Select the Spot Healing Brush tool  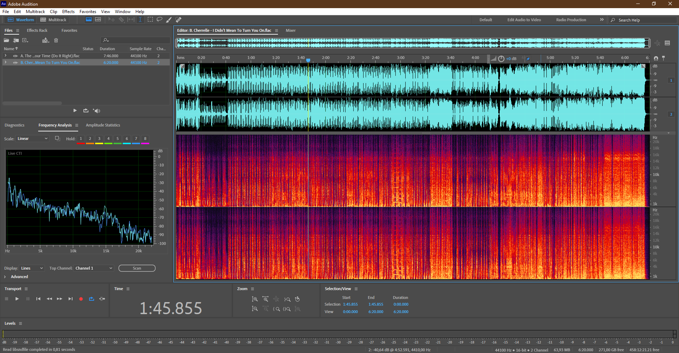[179, 20]
